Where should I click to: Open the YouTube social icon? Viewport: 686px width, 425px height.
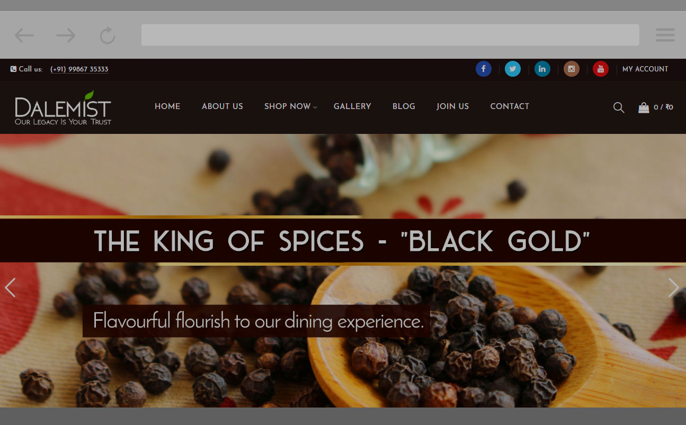[x=601, y=69]
